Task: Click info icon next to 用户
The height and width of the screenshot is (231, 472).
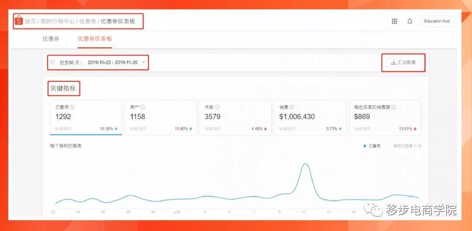Action: tap(142, 107)
